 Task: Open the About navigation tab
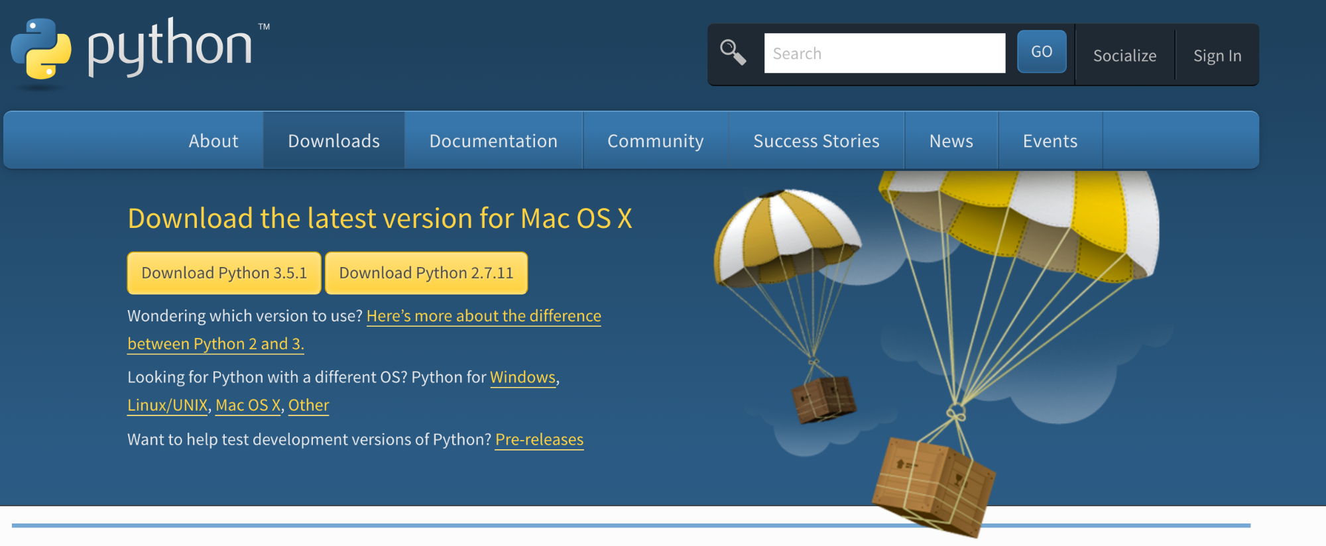(x=213, y=141)
